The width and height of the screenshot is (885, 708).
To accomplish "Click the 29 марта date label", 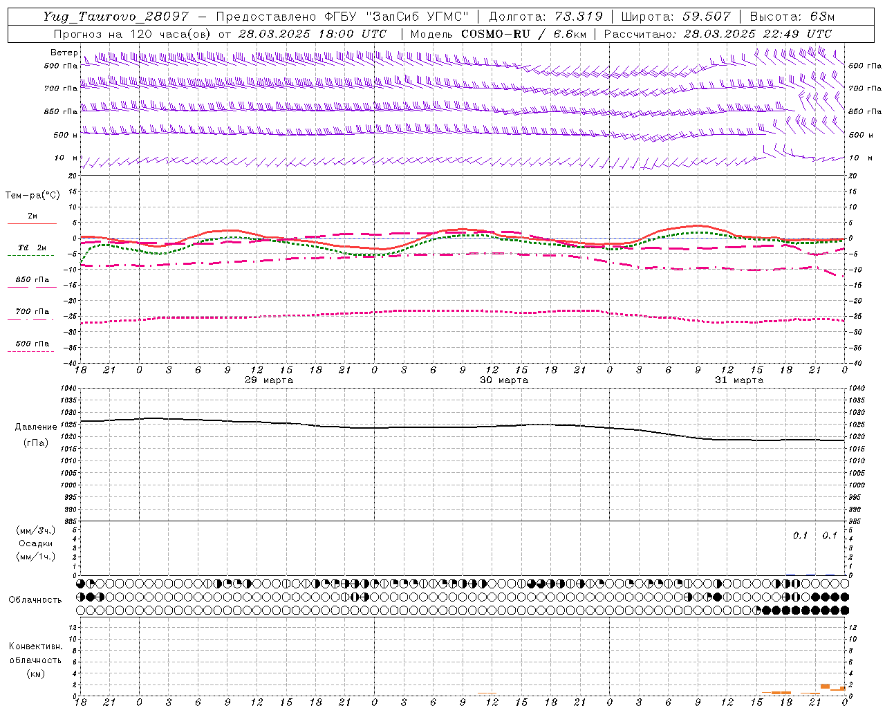I will click(x=269, y=380).
